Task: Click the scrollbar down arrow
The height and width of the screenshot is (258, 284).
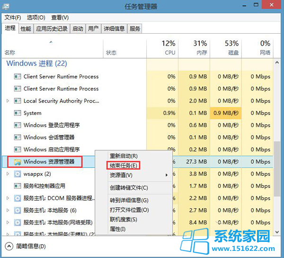Action: (277, 232)
